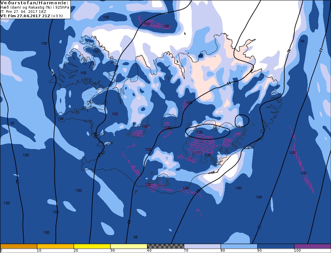331x253 pixels.
Task: Click the "70" tick label on color scale
Action: point(186,250)
